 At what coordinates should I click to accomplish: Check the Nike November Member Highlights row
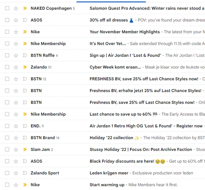(7, 32)
